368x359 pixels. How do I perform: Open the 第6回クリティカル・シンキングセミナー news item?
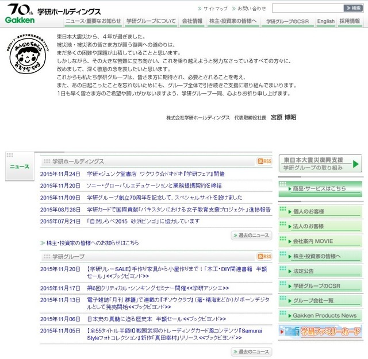pos(158,288)
